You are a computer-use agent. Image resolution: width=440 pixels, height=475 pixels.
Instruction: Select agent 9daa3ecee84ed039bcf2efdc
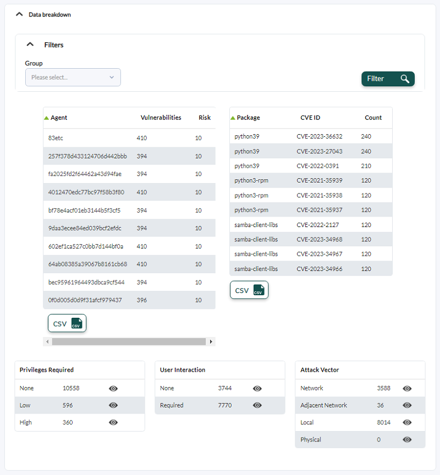[x=129, y=228]
